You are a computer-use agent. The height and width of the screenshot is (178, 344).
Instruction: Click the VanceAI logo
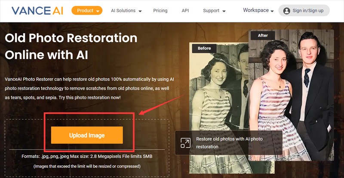point(37,11)
